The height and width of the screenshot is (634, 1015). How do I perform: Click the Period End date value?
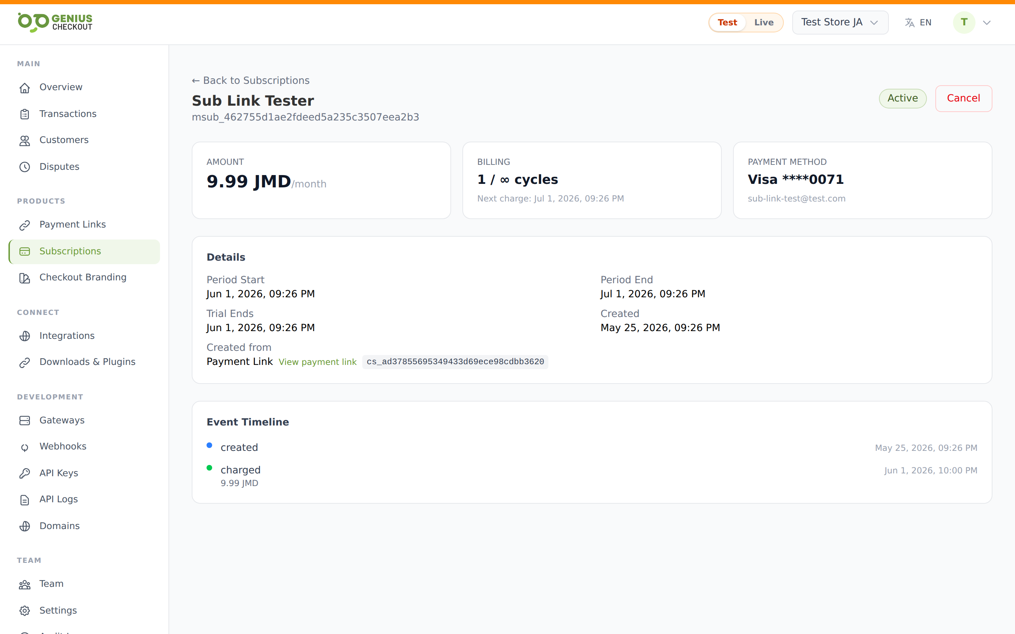pos(653,294)
